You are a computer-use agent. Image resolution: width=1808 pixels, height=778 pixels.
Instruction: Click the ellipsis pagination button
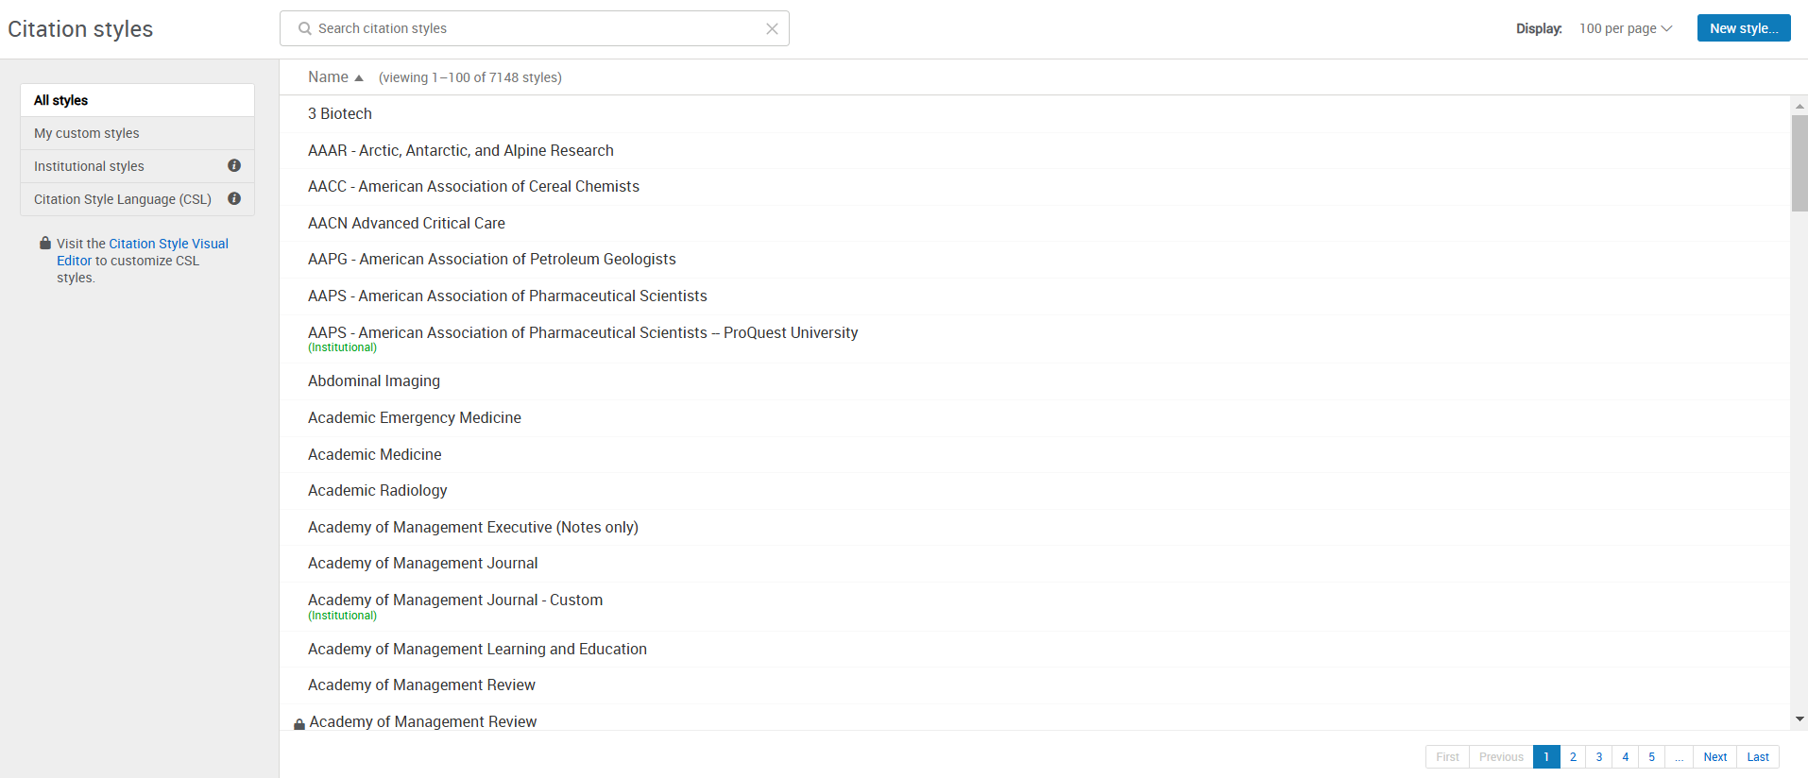point(1680,757)
